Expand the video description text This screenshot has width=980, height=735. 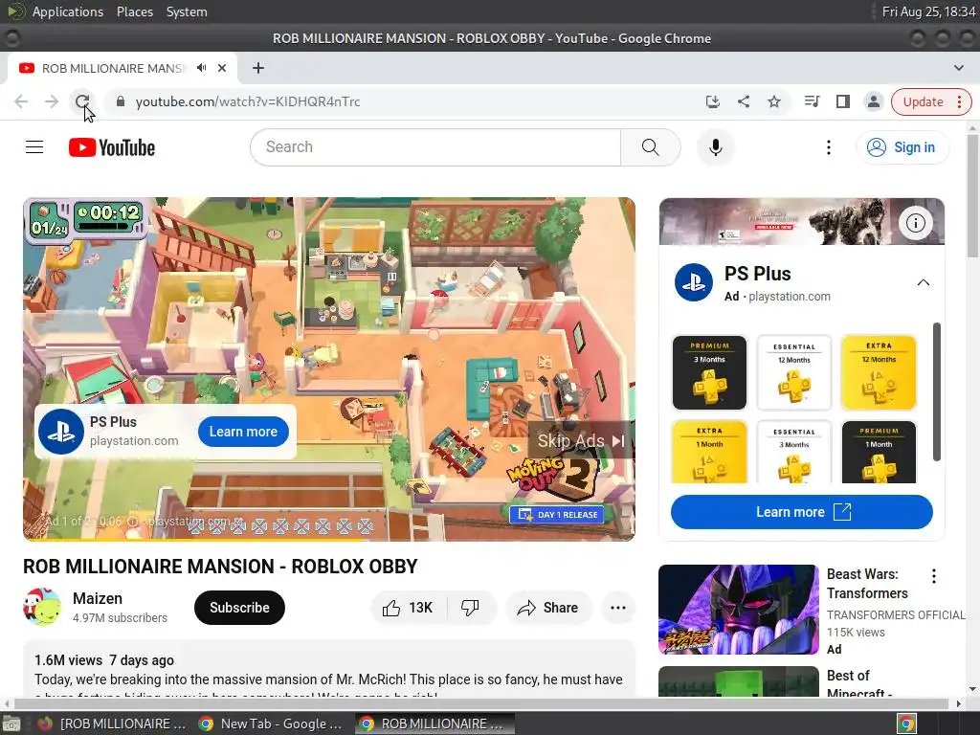pyautogui.click(x=329, y=679)
